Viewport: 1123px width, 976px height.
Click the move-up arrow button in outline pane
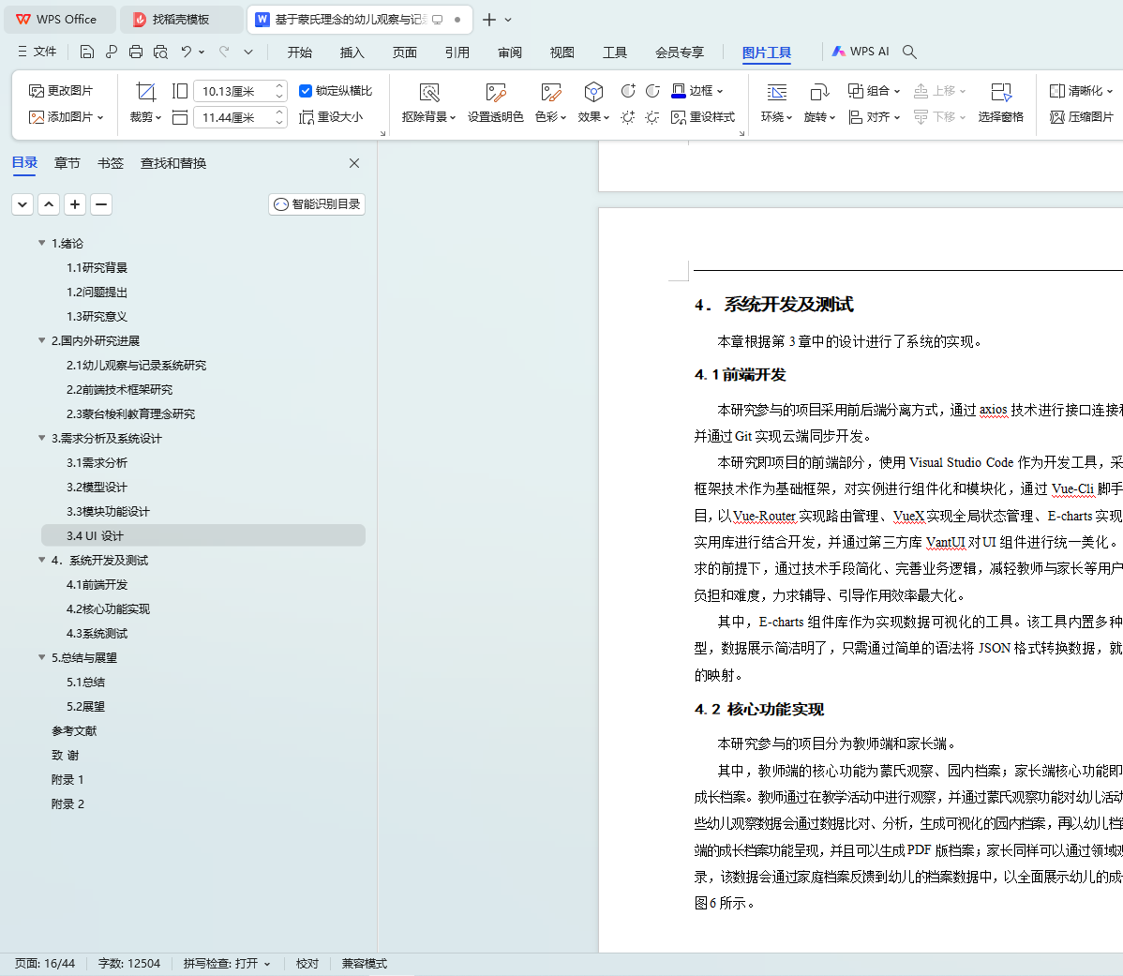pyautogui.click(x=49, y=204)
